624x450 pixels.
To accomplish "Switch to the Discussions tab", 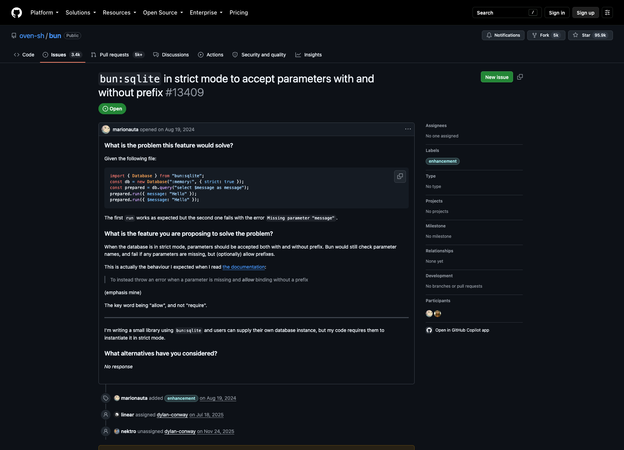I will point(171,55).
